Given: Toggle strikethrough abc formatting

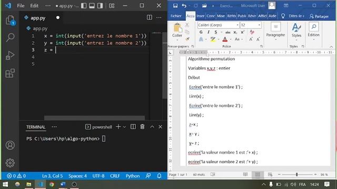Looking at the screenshot, I should point(228,33).
